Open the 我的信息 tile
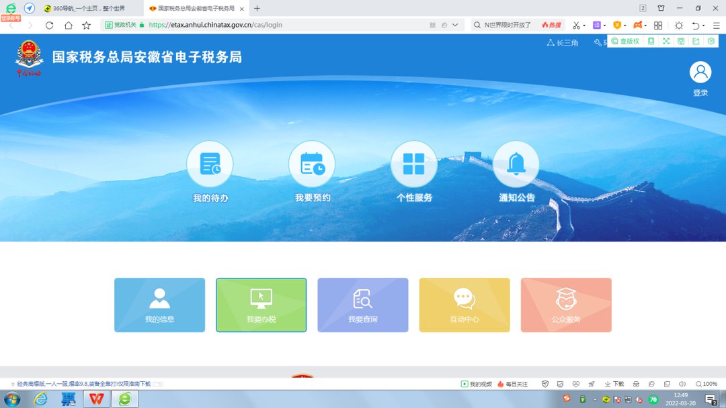Screen dimensions: 726x408 (x=159, y=305)
